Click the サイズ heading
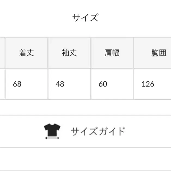The width and height of the screenshot is (171, 171). coord(85,18)
